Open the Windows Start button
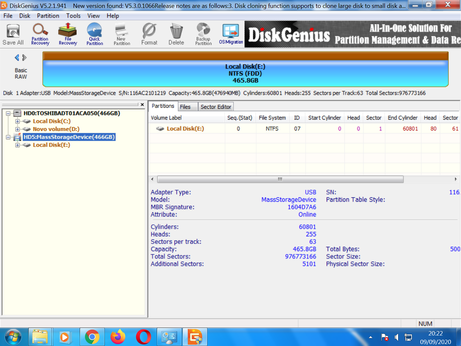This screenshot has width=461, height=346. [x=13, y=337]
